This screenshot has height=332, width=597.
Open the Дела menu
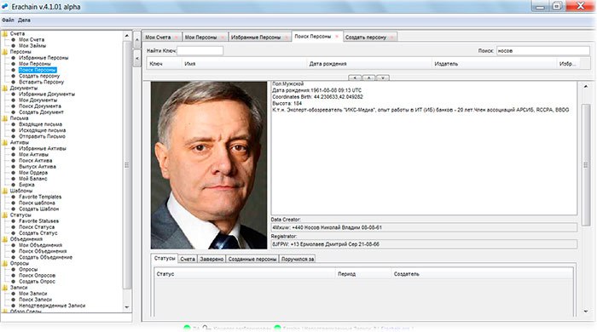click(x=24, y=20)
